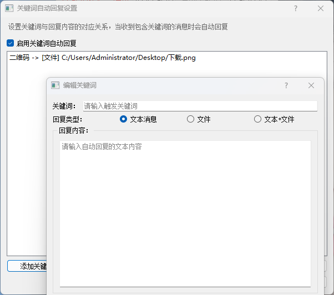Screen dimensions: 334x295
Task: Click the help question mark in 编辑关键词 dialog
Action: click(x=286, y=85)
